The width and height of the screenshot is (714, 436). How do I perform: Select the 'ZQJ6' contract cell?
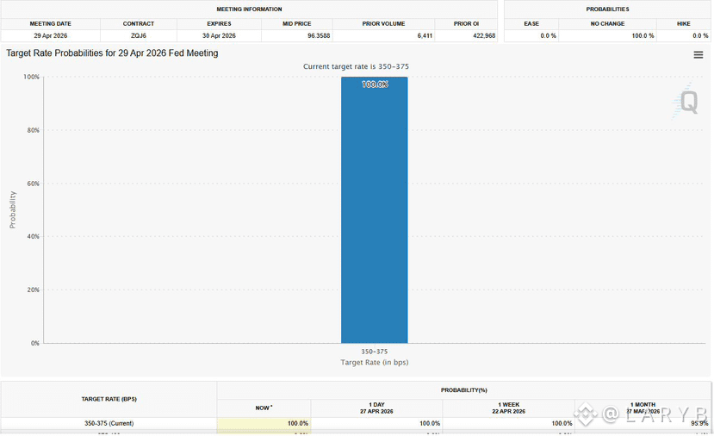139,35
